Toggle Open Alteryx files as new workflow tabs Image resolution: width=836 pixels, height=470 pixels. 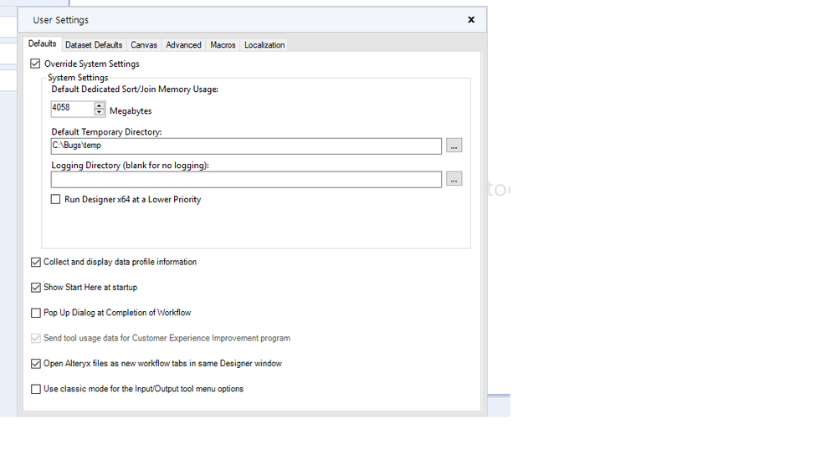36,364
